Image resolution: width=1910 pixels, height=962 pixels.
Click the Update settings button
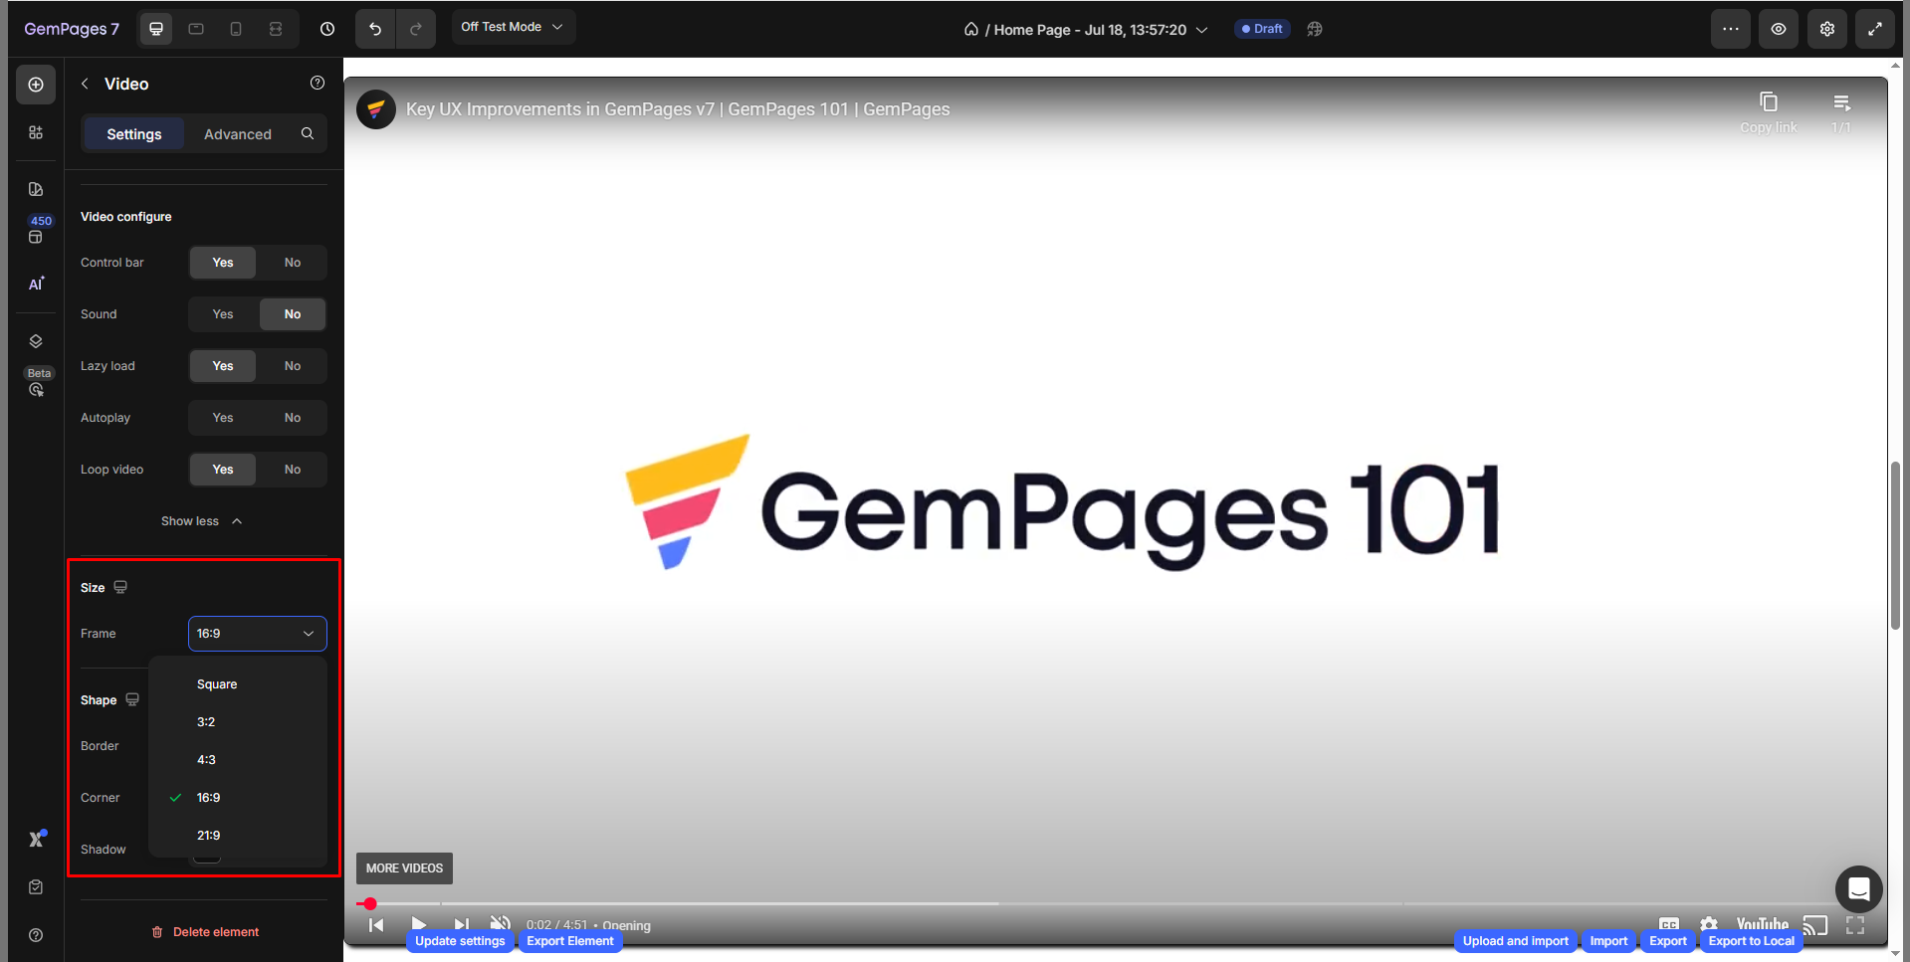point(460,941)
